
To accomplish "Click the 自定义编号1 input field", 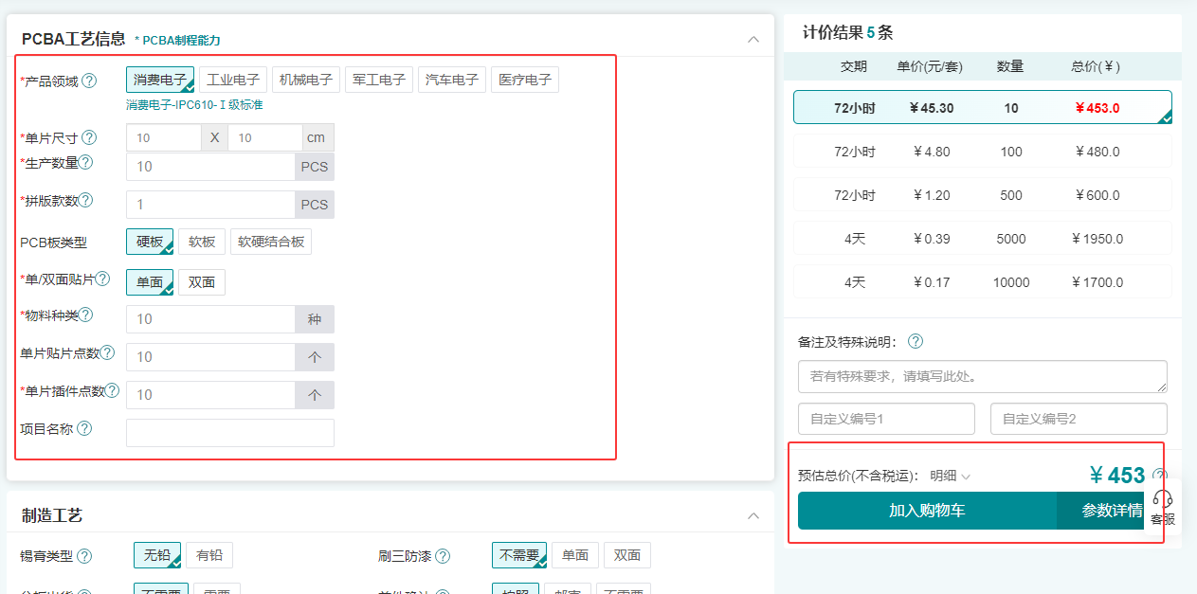I will 886,419.
